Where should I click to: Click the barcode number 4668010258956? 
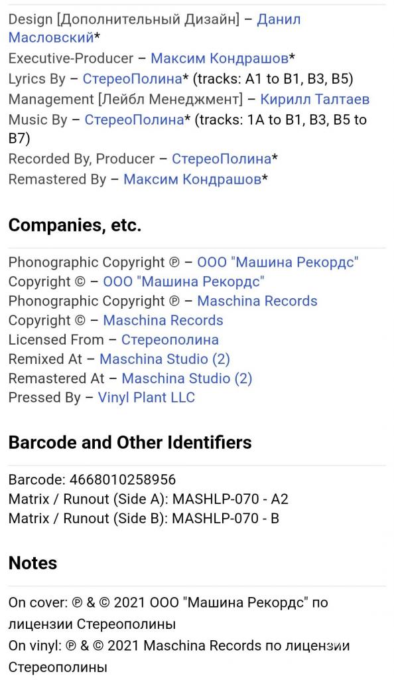click(x=123, y=479)
